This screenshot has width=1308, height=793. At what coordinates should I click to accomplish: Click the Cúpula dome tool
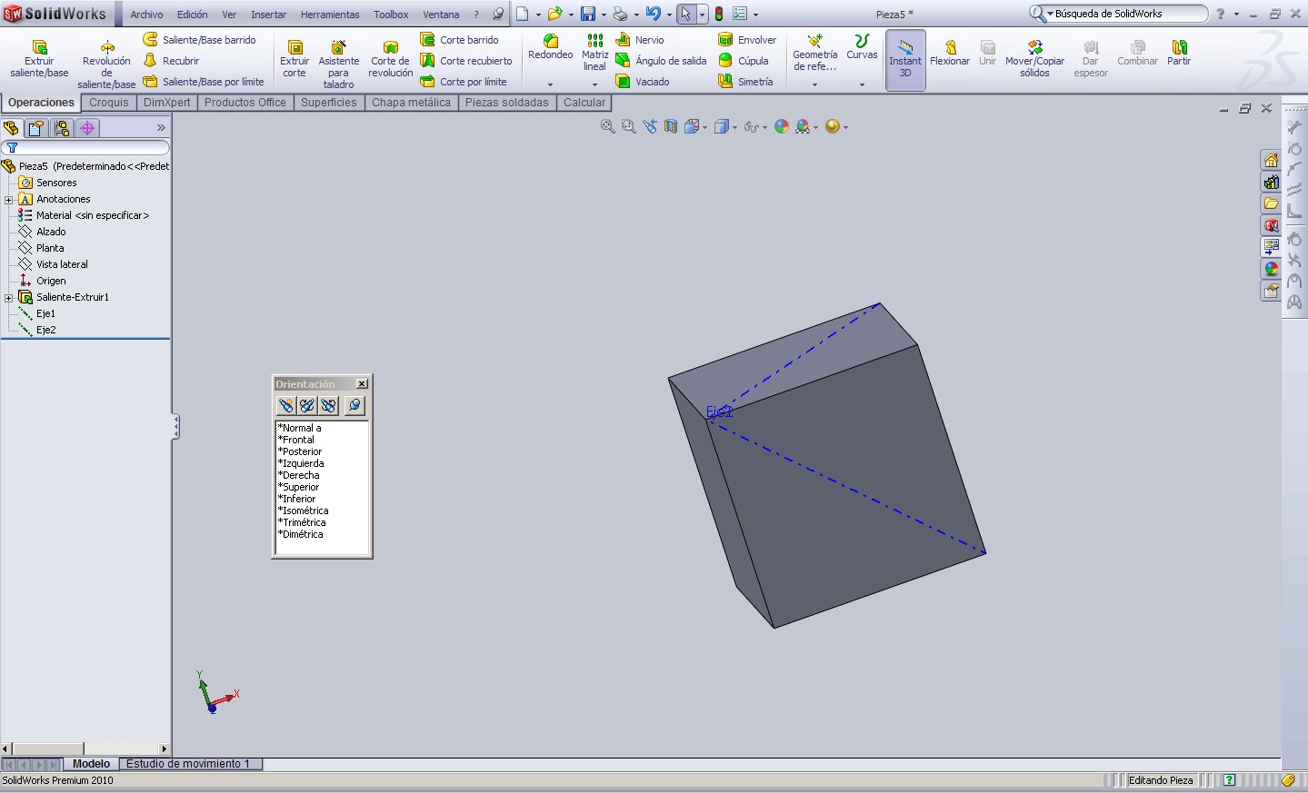point(744,61)
